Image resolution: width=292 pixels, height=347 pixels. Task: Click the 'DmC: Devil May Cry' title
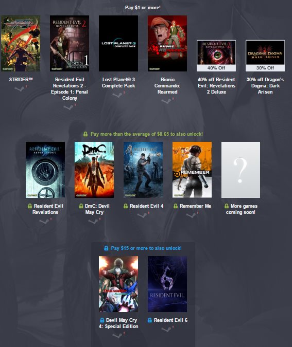pos(97,209)
